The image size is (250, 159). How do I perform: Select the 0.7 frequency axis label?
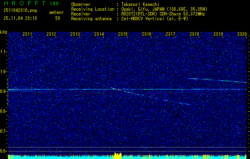tap(4, 131)
